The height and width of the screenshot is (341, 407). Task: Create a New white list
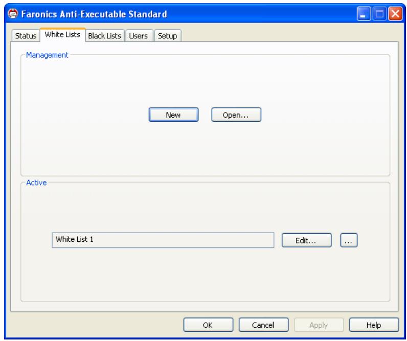tap(173, 115)
